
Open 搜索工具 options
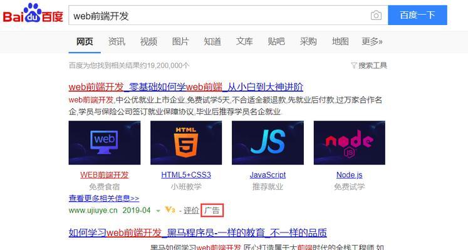point(373,65)
